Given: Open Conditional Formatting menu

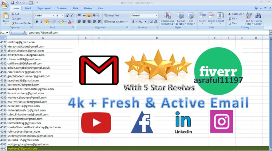Looking at the screenshot, I should tap(167, 19).
